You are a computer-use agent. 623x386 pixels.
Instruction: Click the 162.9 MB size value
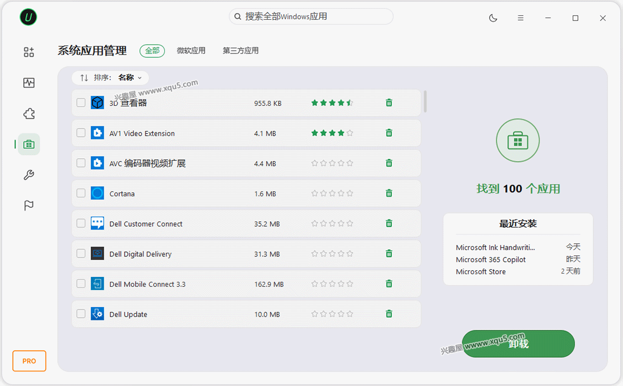tap(269, 284)
